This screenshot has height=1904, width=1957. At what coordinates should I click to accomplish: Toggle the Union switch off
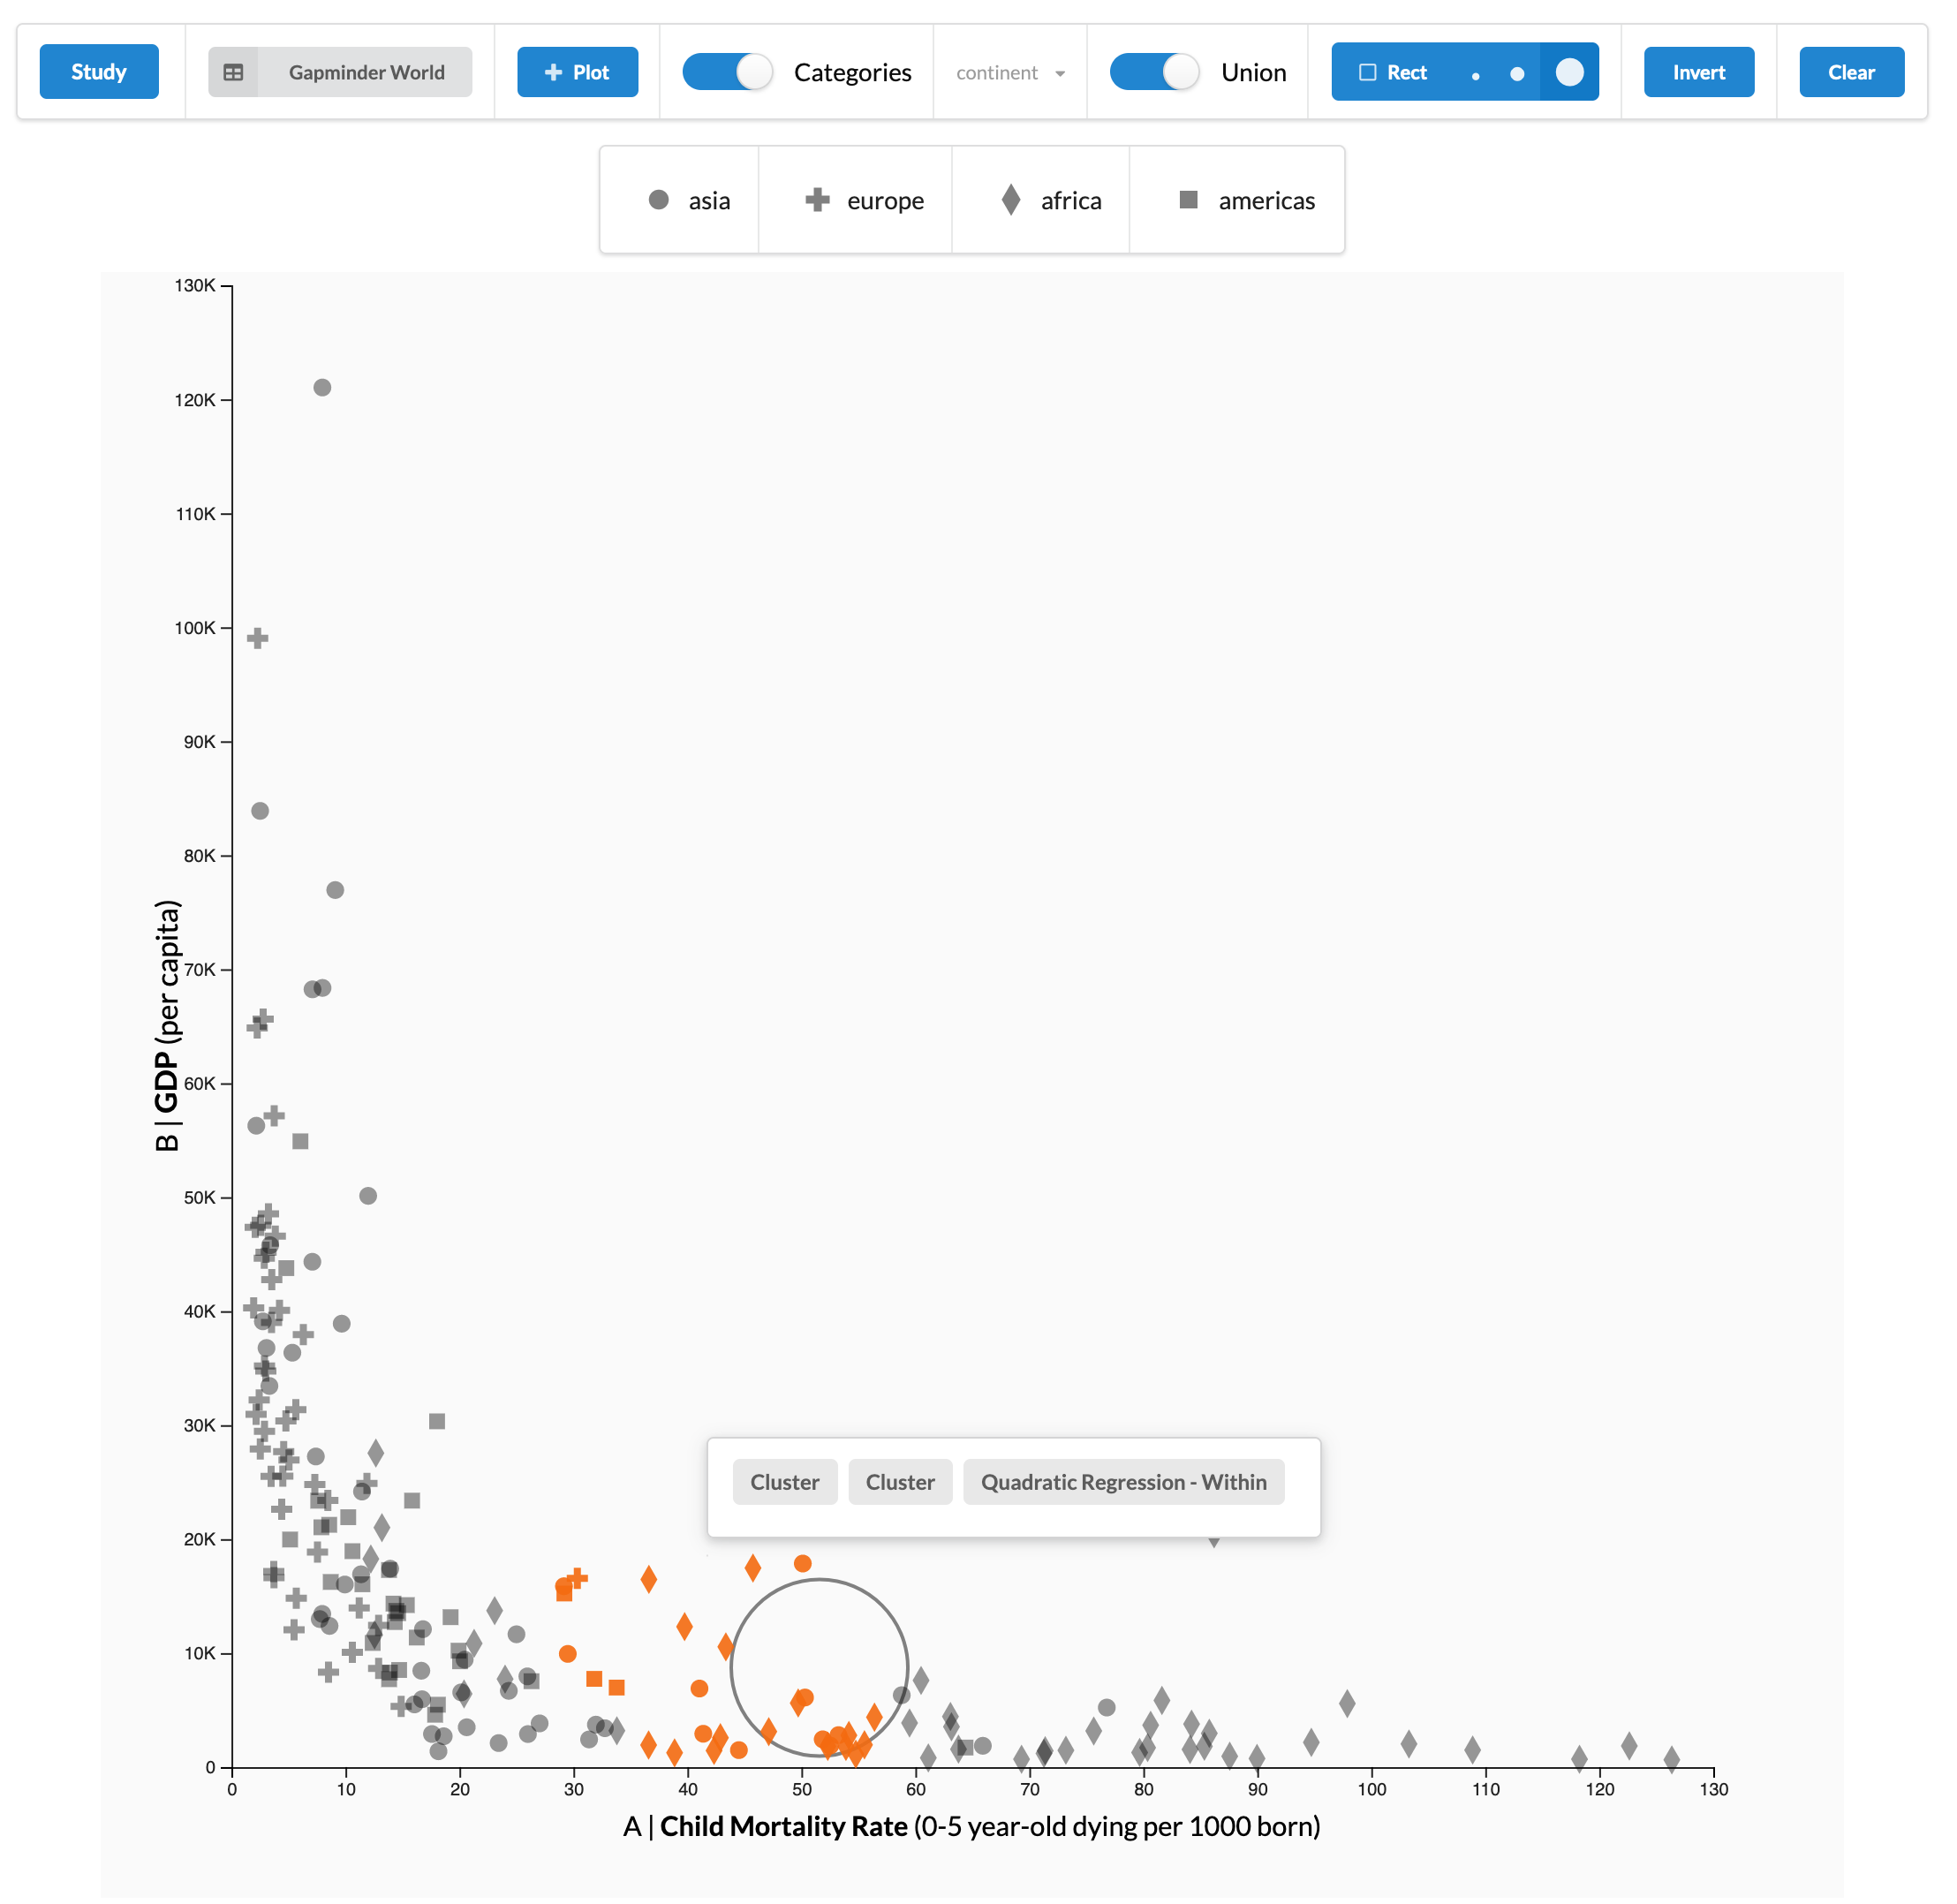1155,72
